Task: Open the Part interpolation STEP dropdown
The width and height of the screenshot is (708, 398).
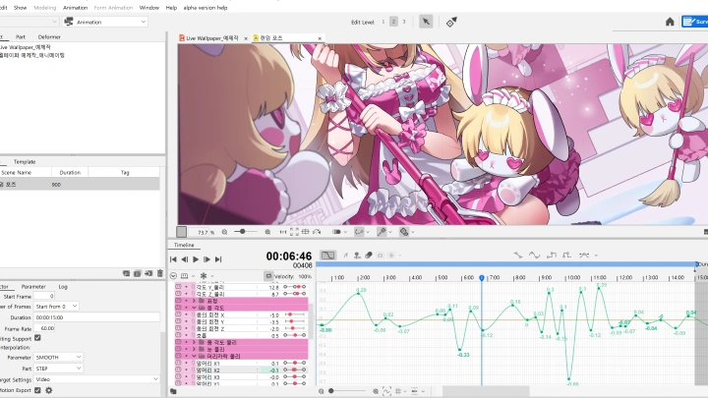Action: (58, 369)
